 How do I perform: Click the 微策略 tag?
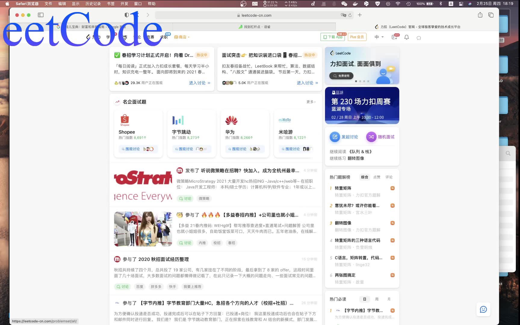204,199
